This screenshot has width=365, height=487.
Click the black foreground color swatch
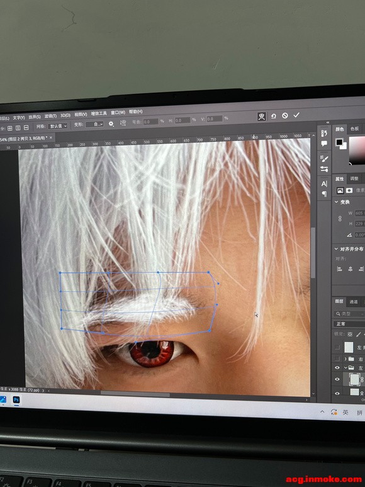click(339, 142)
